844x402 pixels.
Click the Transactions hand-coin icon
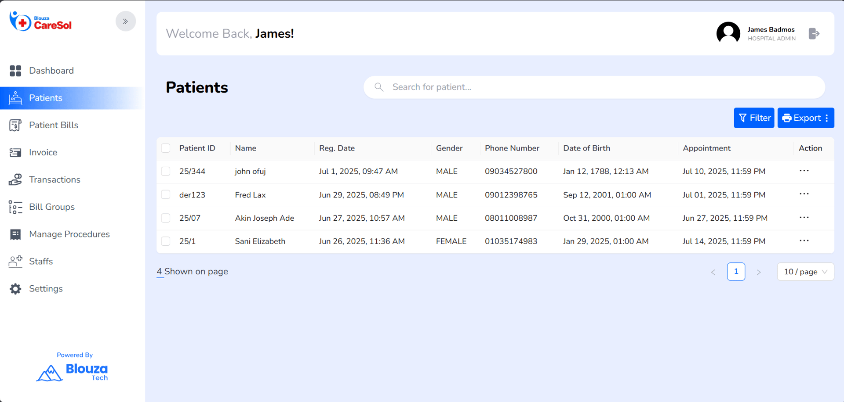[15, 179]
